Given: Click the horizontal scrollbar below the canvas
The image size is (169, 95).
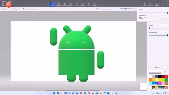Looking at the screenshot, I should (72, 91).
